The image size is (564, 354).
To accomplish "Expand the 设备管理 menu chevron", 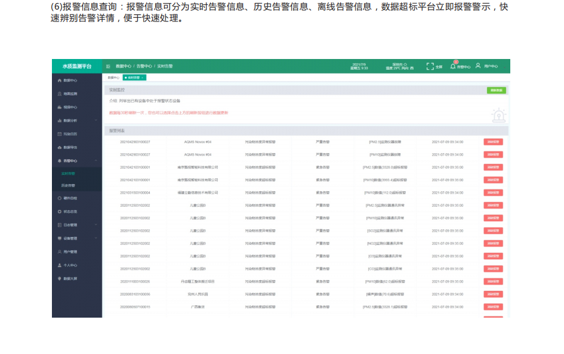I will point(95,238).
